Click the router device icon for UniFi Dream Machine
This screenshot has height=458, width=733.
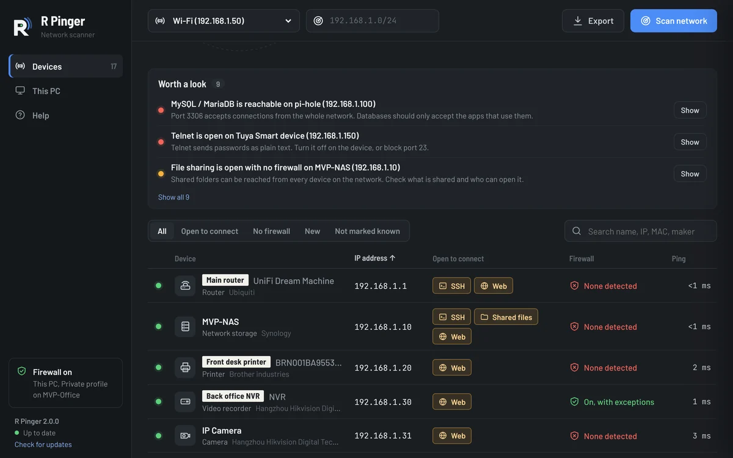(x=185, y=286)
